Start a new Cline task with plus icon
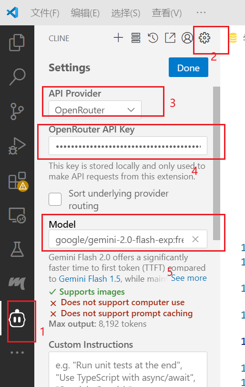This screenshot has width=245, height=387. [x=118, y=38]
